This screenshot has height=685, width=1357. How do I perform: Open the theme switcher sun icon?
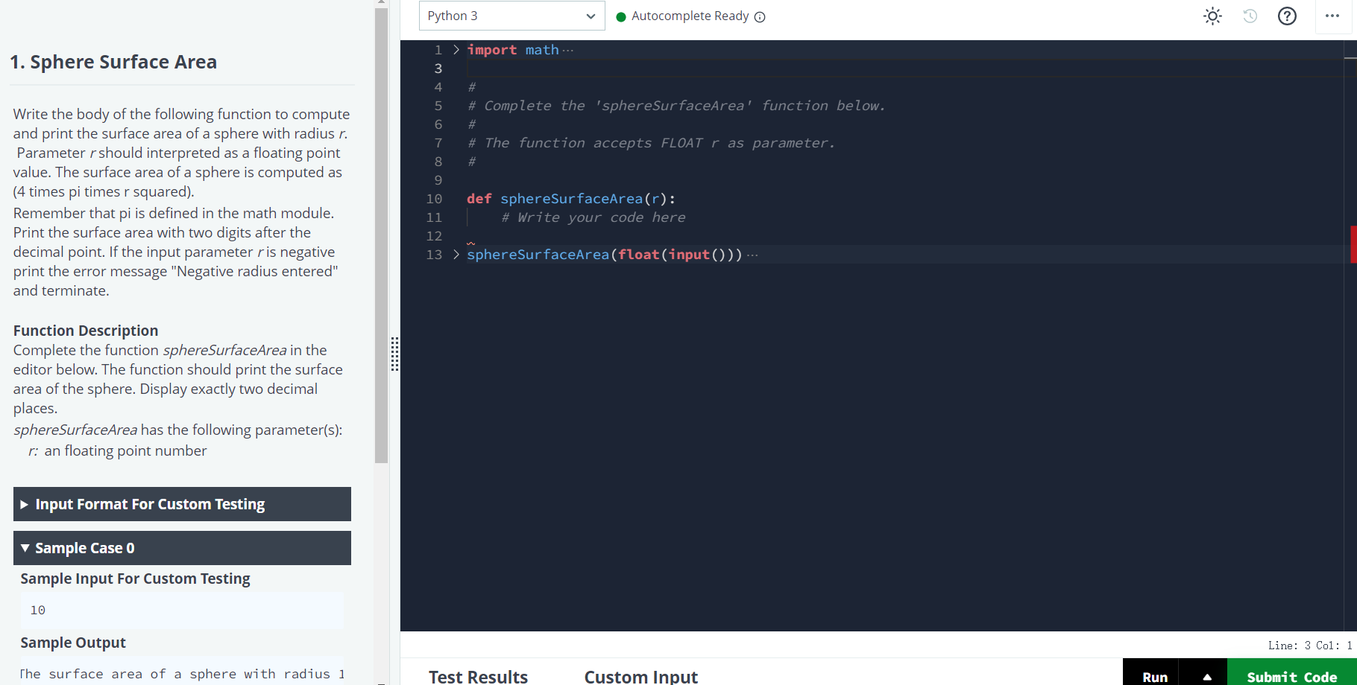1212,16
